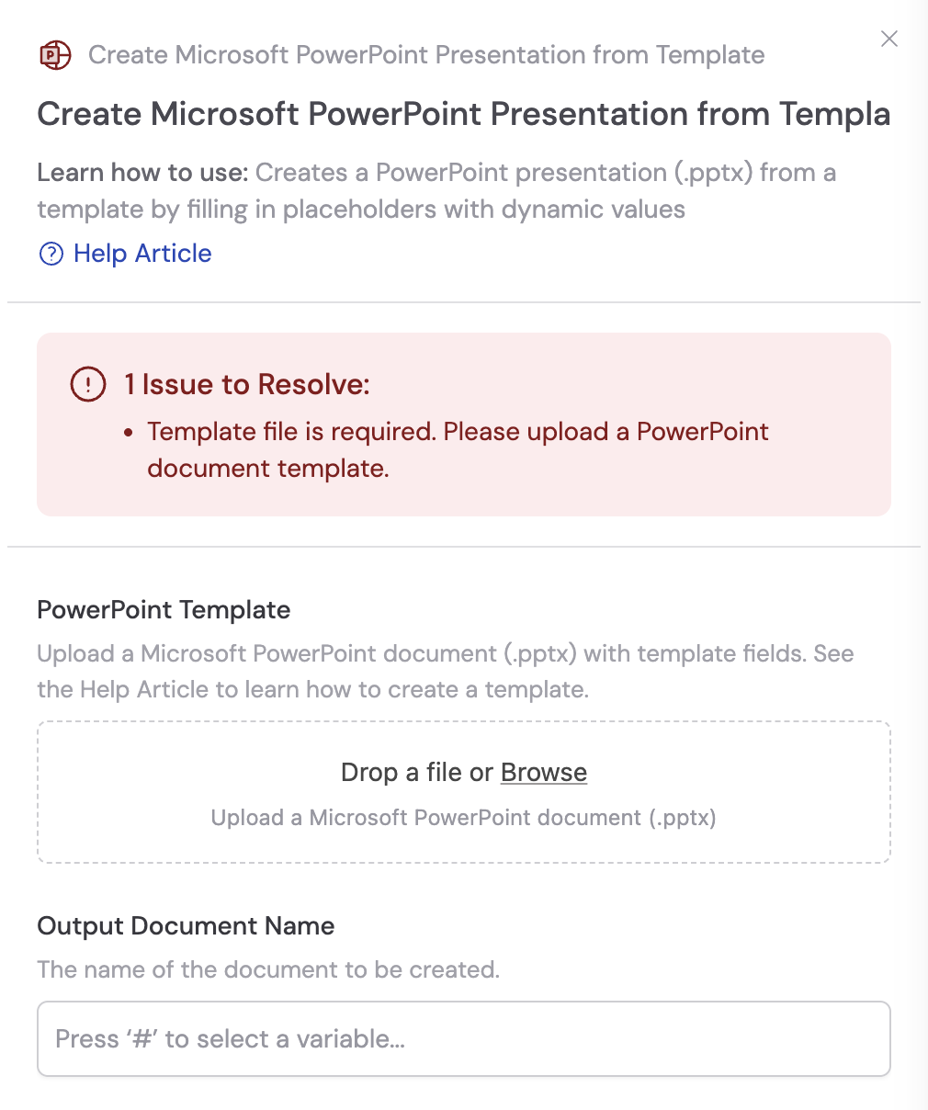Click the PowerPoint app icon in the header

pos(54,54)
